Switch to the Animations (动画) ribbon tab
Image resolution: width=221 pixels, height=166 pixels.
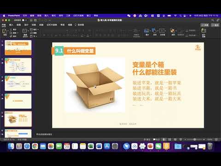coord(41,25)
